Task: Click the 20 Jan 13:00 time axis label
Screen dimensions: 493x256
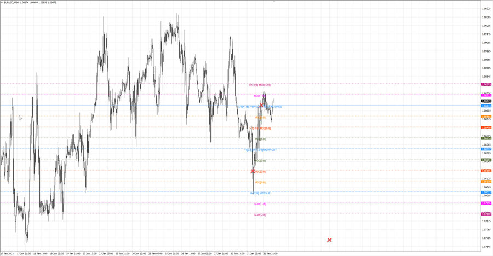Action: [x=90, y=253]
